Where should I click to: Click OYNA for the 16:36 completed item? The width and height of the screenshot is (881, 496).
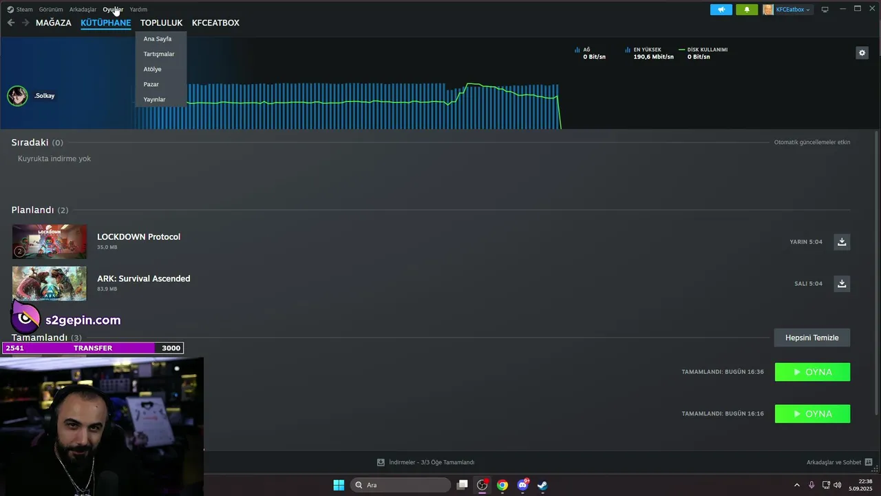tap(812, 372)
